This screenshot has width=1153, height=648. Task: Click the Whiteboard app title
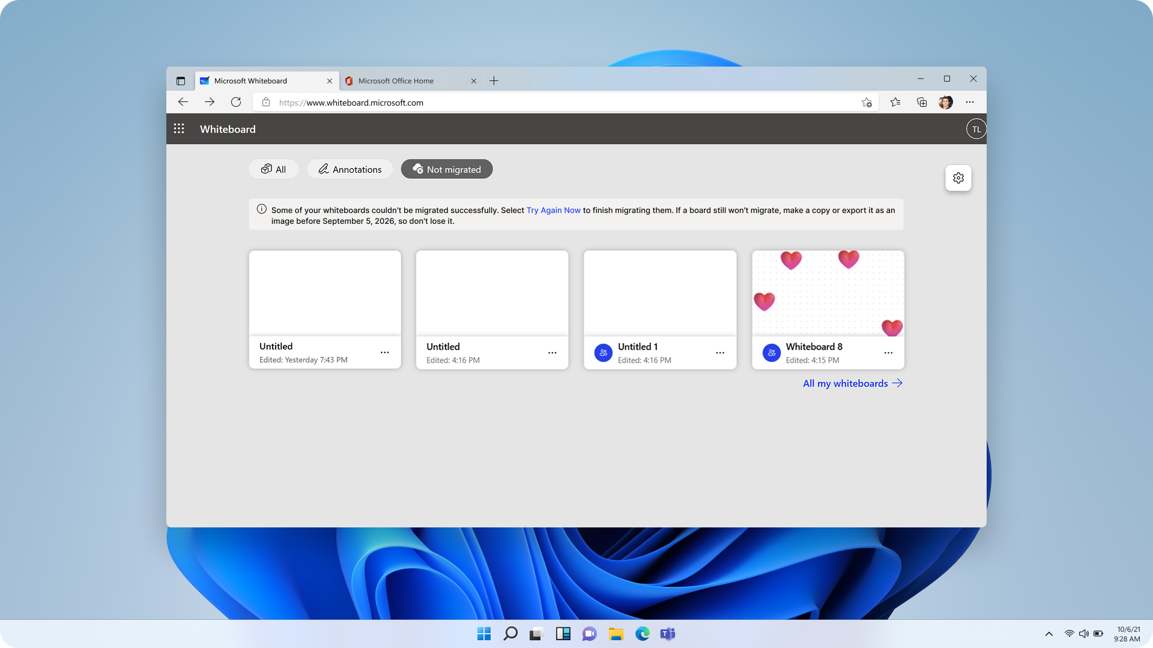pyautogui.click(x=228, y=129)
